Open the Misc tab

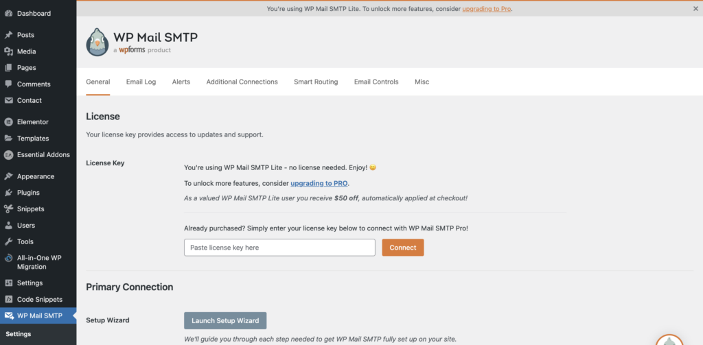pyautogui.click(x=422, y=82)
